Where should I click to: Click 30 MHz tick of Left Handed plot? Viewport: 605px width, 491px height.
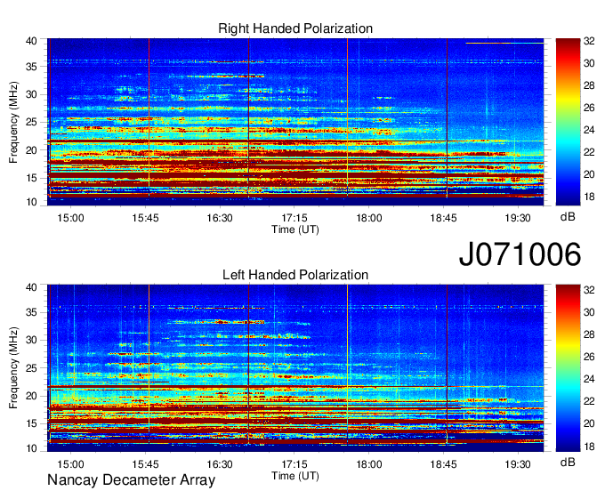coord(32,340)
